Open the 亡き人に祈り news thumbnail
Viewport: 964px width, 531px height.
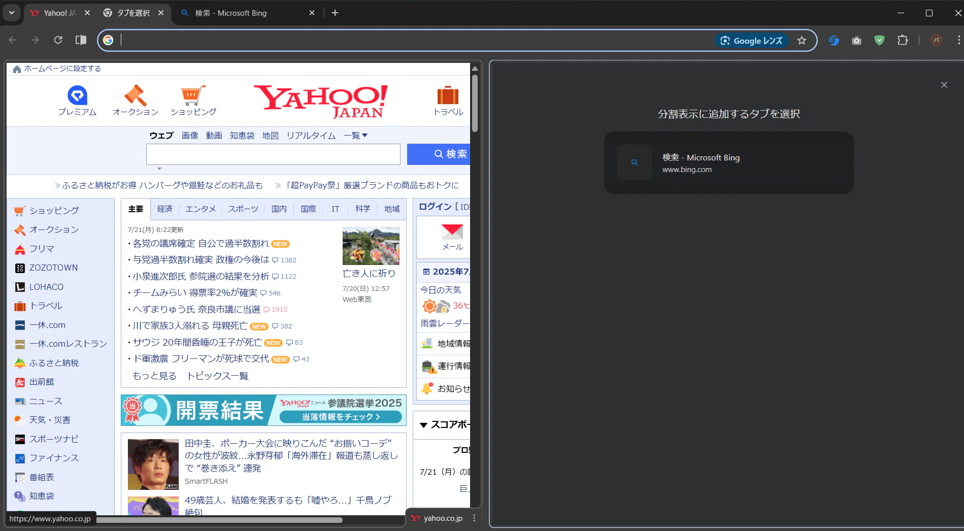pos(371,246)
